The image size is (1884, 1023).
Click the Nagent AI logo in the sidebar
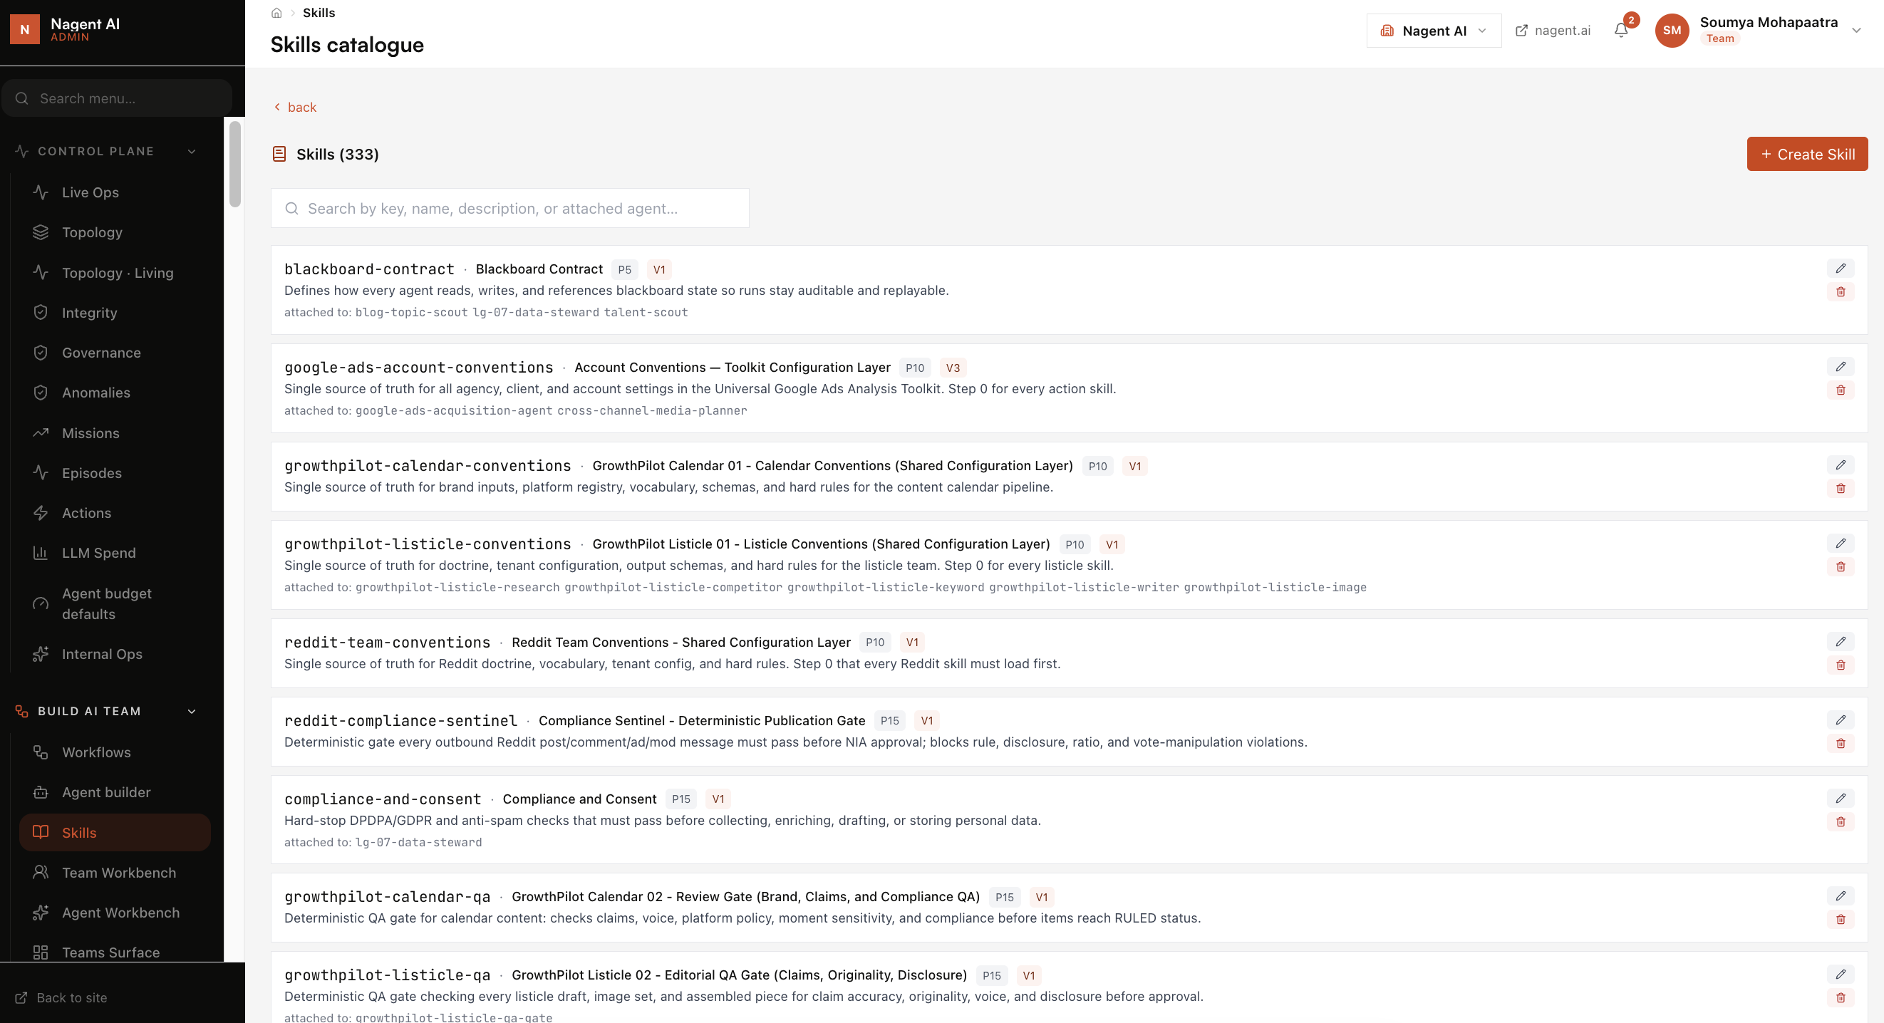25,29
